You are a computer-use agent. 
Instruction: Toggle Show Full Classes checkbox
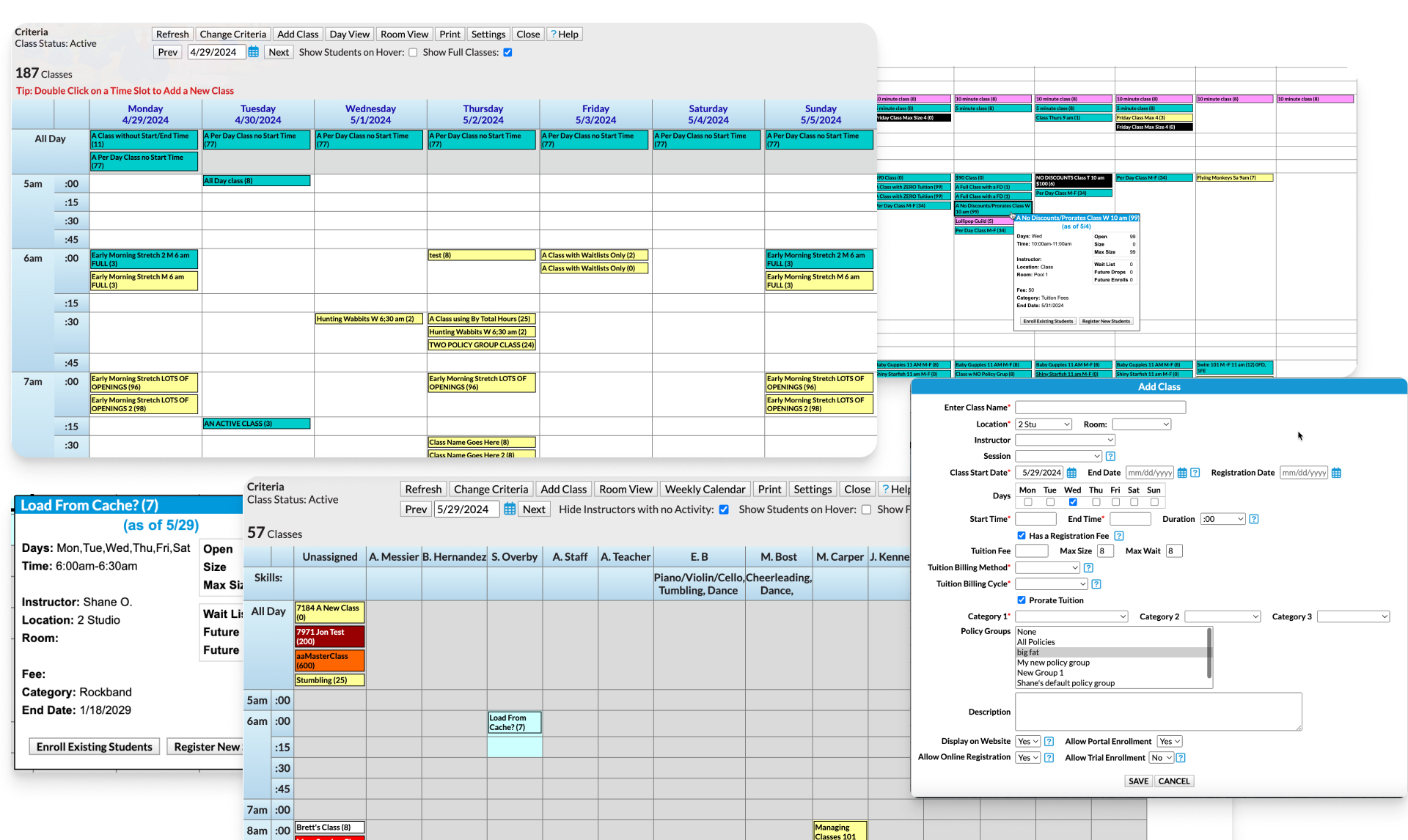tap(507, 53)
